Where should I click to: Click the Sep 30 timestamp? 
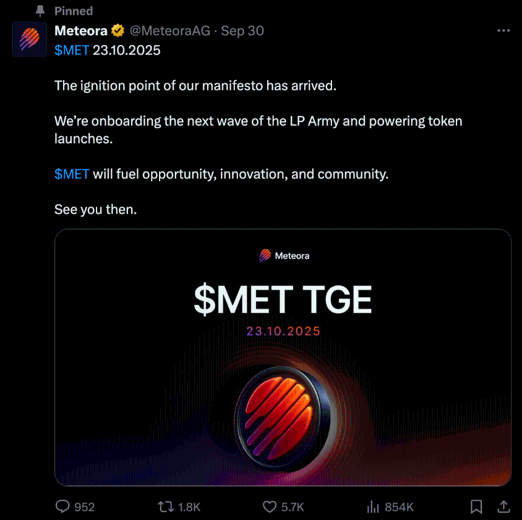click(242, 31)
